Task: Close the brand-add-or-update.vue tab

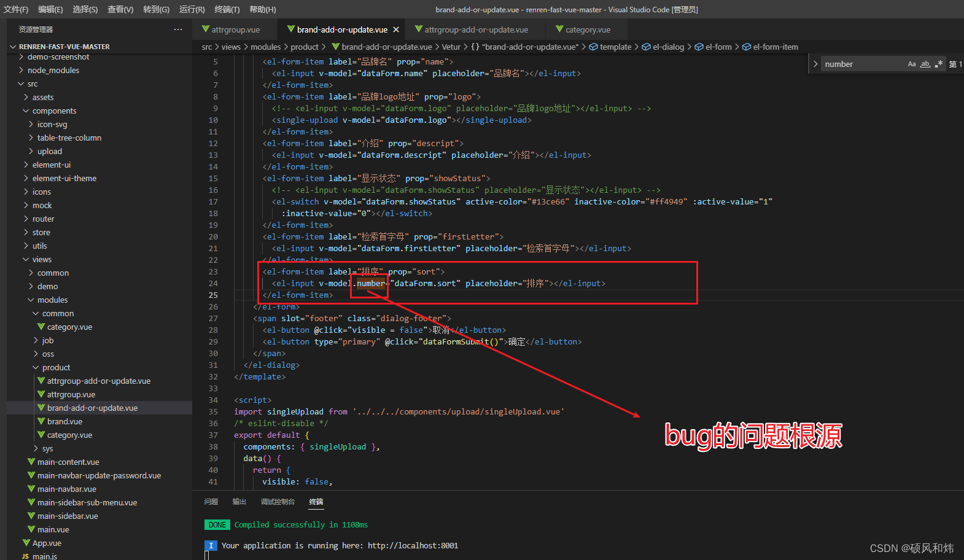Action: [x=396, y=29]
